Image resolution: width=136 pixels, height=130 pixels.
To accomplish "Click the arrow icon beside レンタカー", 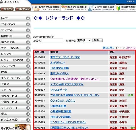I will (28, 54).
